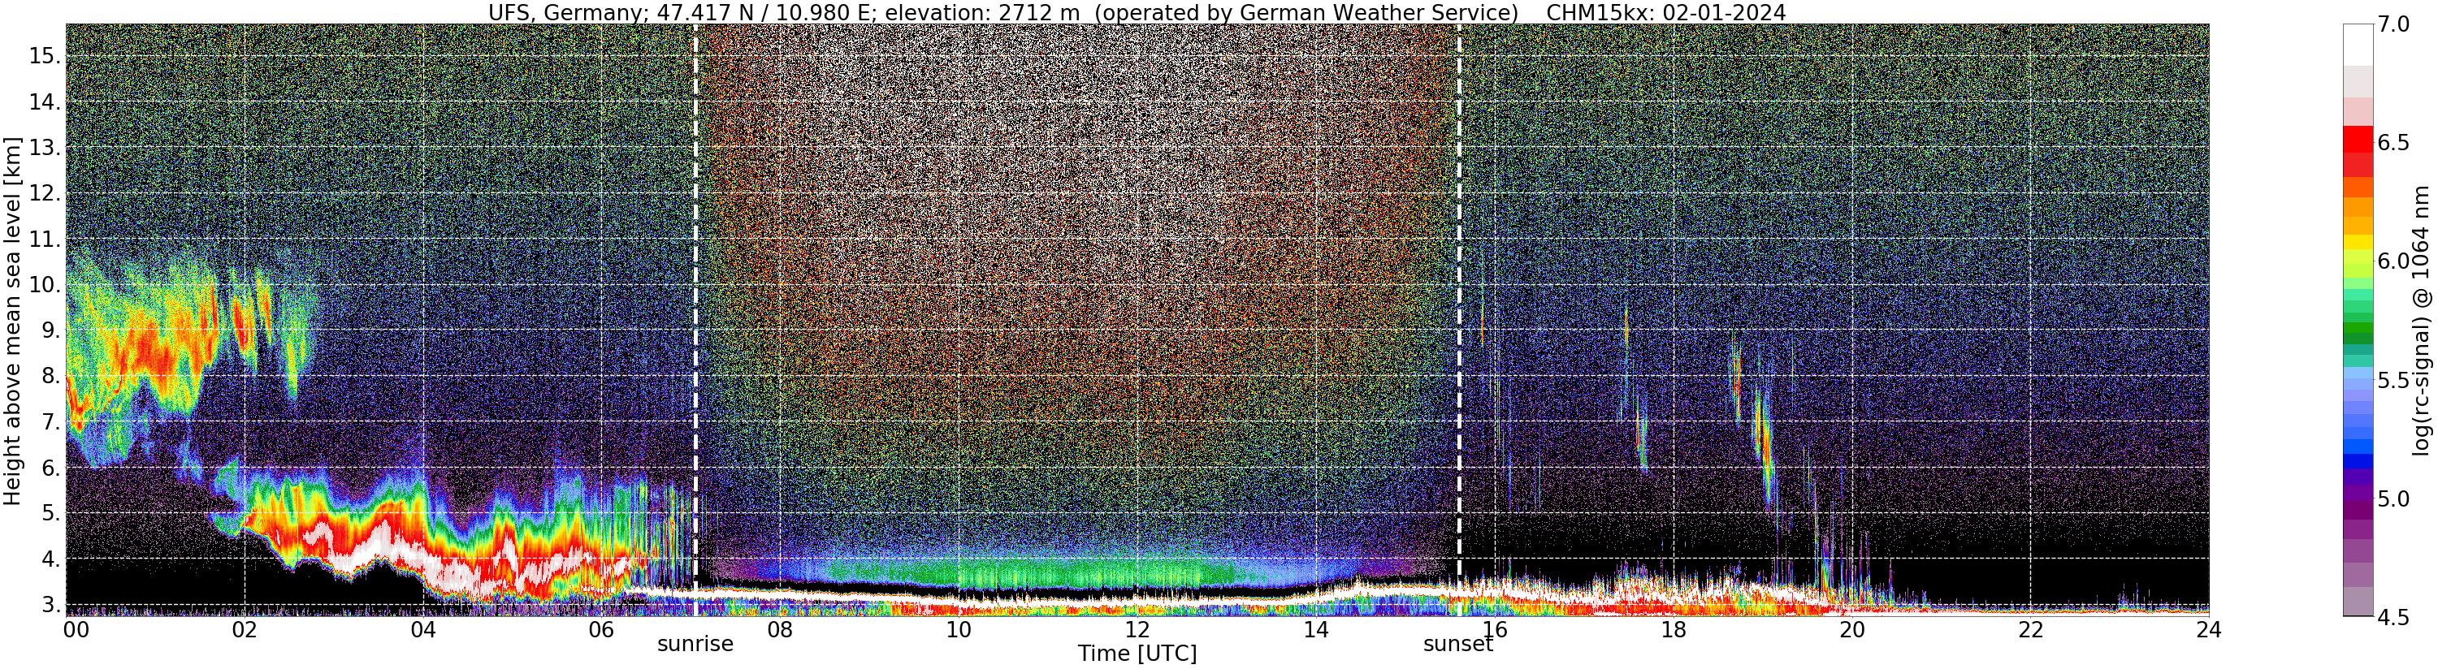Click the x-axis tick label '10'

[x=959, y=629]
